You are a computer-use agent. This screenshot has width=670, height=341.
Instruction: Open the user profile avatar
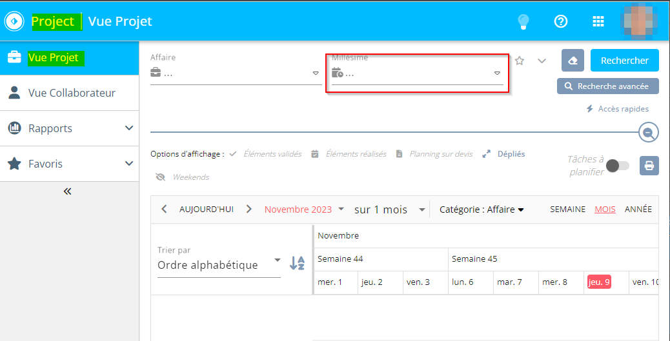click(x=639, y=21)
